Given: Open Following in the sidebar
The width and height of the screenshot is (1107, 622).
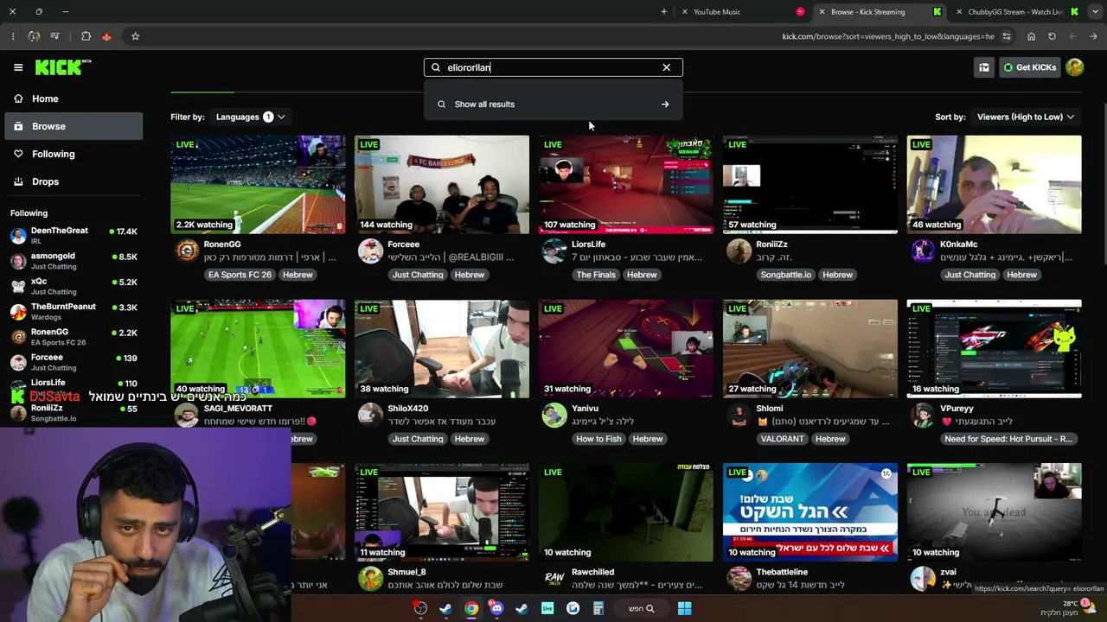Looking at the screenshot, I should click(x=74, y=154).
